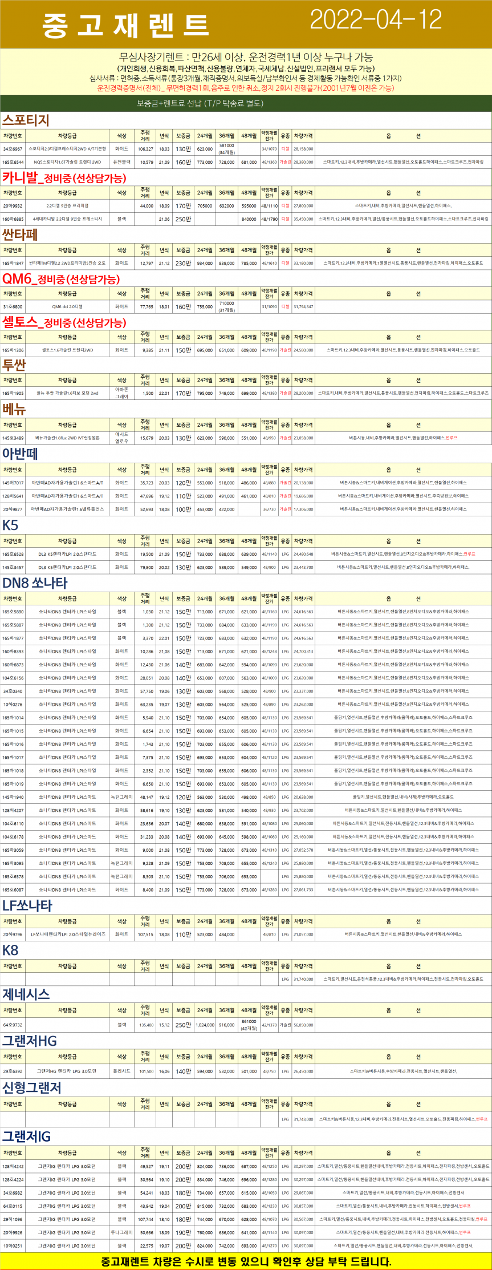Click the K5 section heading
This screenshot has width=492, height=1270.
click(10, 525)
